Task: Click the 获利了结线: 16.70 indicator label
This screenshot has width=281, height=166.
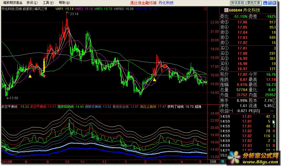Action: 181,107
